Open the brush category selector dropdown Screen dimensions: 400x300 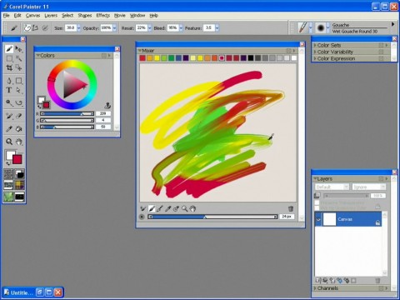pos(311,27)
